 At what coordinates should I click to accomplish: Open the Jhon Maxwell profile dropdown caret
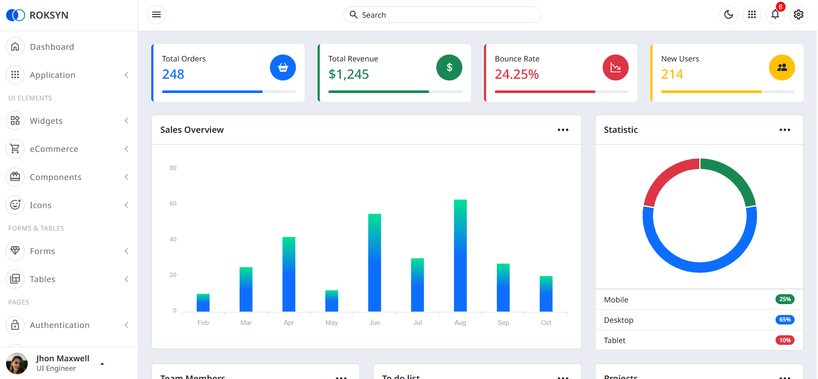tap(102, 364)
